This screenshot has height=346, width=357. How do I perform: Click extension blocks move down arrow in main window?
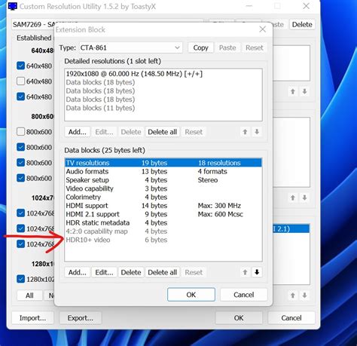pyautogui.click(x=304, y=295)
